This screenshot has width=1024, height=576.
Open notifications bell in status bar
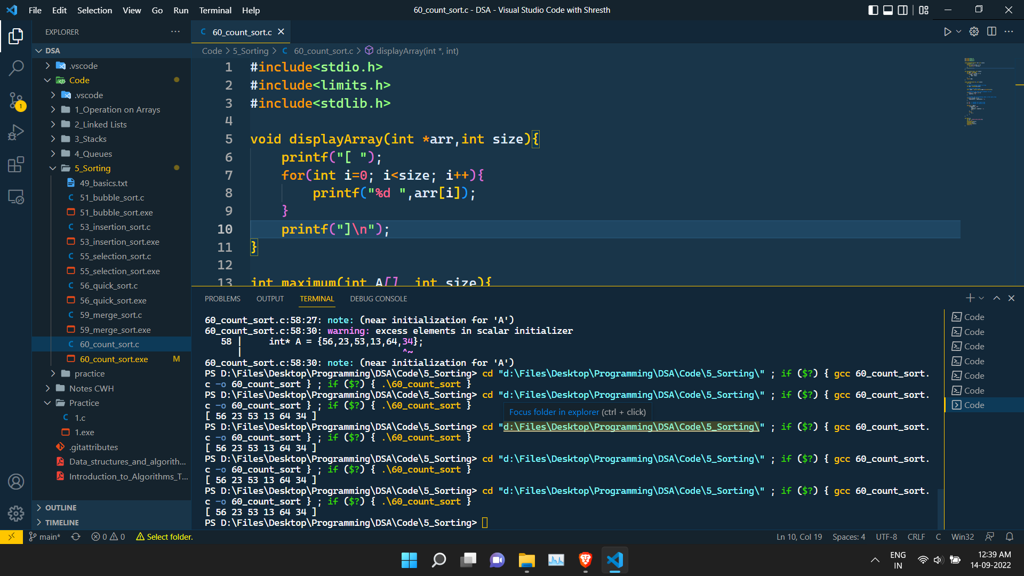click(1009, 537)
